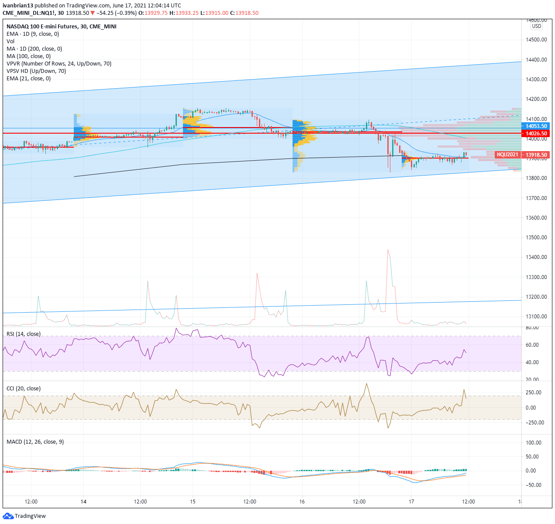Image resolution: width=555 pixels, height=524 pixels.
Task: Click the 14026.50 red price label
Action: pyautogui.click(x=536, y=134)
